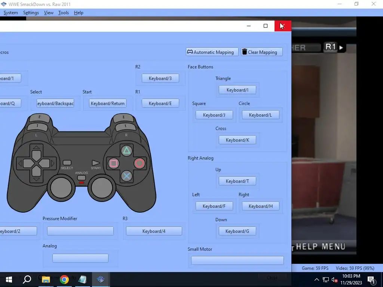Click R1 binding Keyboard/E
The height and width of the screenshot is (287, 383).
[160, 104]
